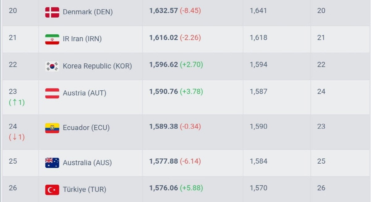Click the Denmark flag icon
The height and width of the screenshot is (202, 371).
(52, 12)
